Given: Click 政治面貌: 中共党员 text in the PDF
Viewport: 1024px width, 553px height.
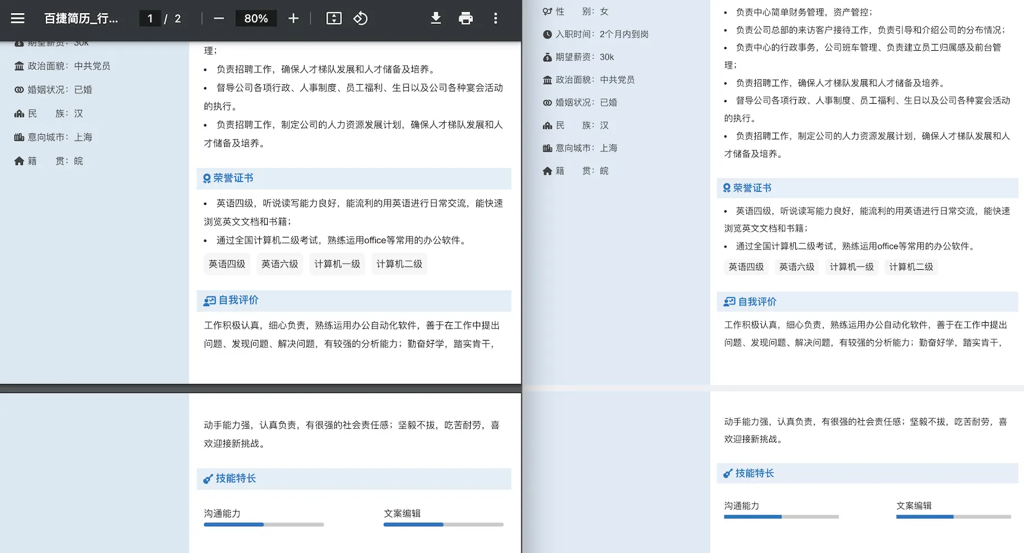Looking at the screenshot, I should 69,66.
